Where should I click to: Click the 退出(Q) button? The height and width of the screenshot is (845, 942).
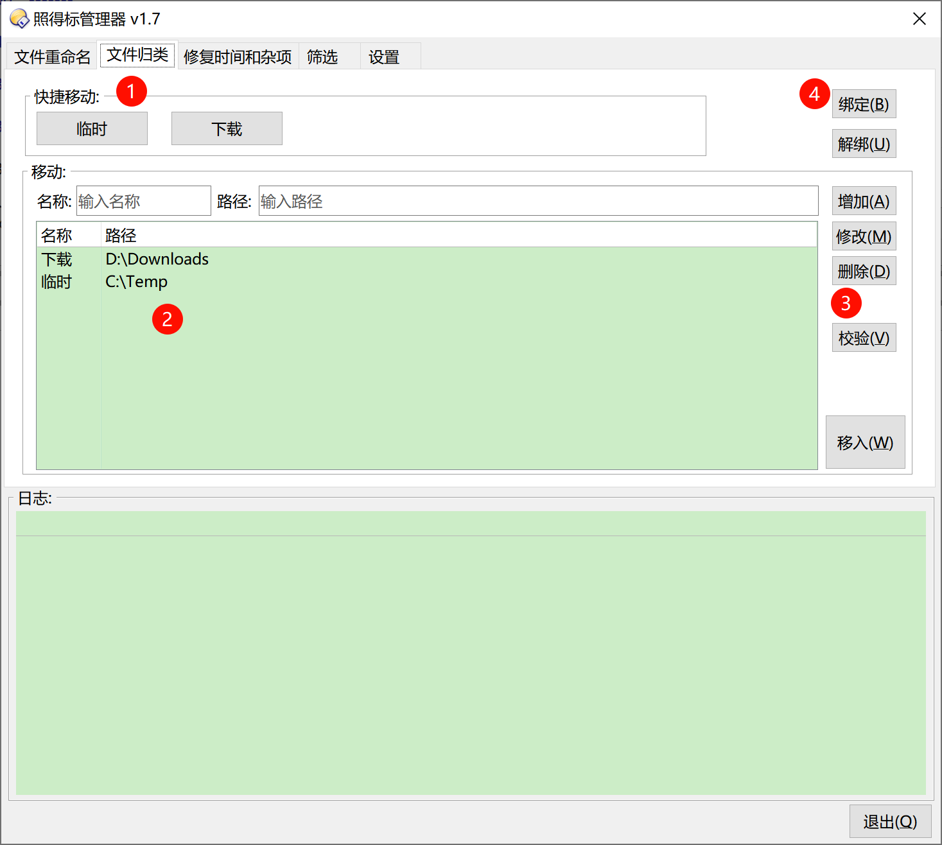889,821
